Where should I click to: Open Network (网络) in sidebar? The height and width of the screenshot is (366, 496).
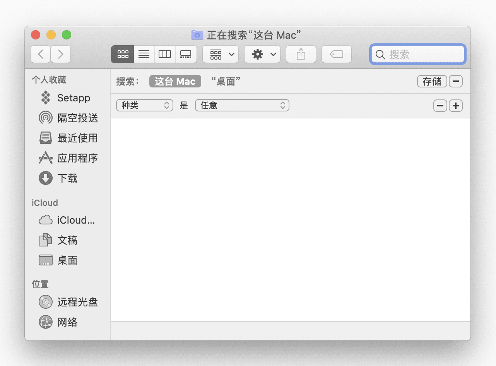tap(67, 322)
